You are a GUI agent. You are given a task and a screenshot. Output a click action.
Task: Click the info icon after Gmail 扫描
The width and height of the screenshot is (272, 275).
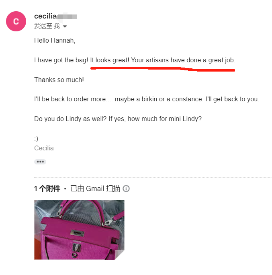point(126,189)
